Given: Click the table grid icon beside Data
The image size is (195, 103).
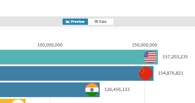Looking at the screenshot, I should click(96, 22).
